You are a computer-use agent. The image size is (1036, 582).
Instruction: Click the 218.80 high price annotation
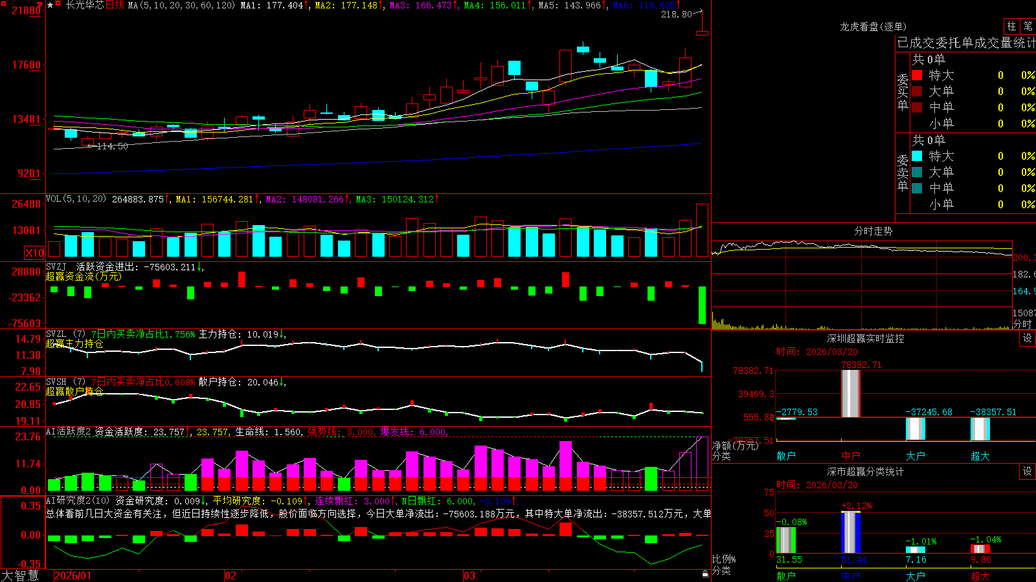pyautogui.click(x=676, y=14)
